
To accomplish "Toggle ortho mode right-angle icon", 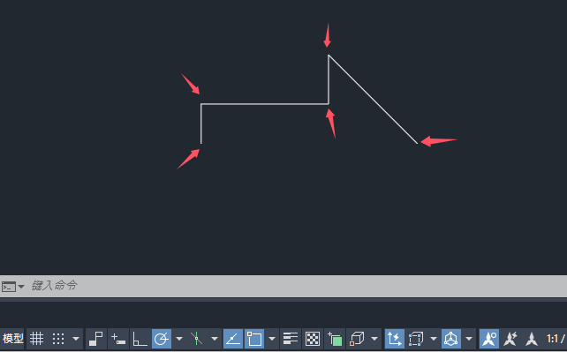I will pyautogui.click(x=140, y=339).
